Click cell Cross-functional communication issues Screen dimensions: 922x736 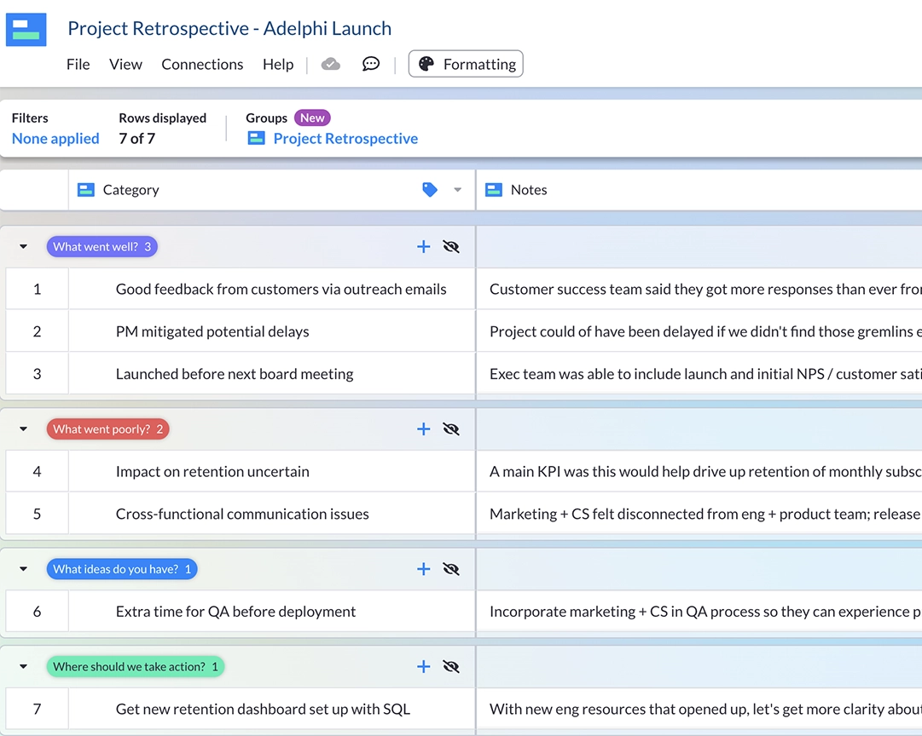272,514
